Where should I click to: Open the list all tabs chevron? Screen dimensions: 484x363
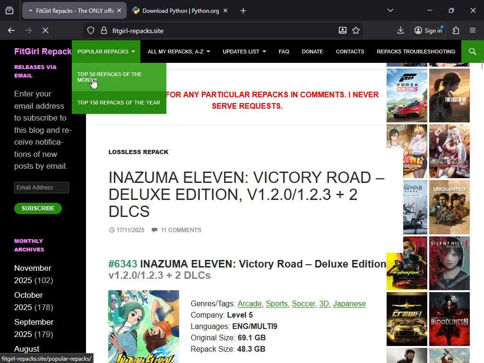[390, 10]
